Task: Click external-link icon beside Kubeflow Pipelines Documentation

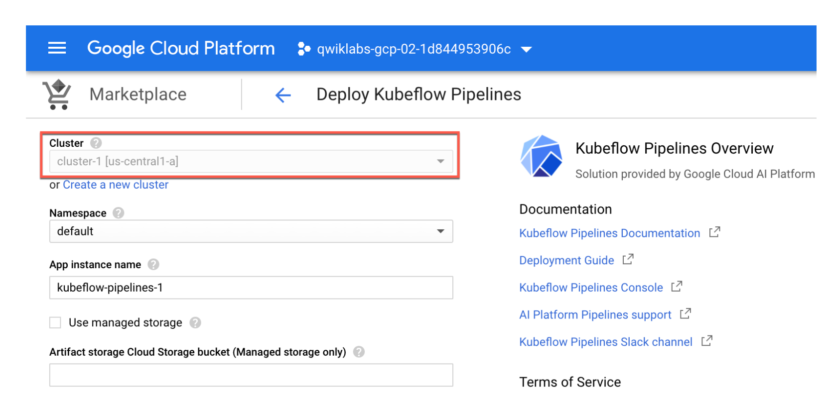Action: tap(714, 232)
